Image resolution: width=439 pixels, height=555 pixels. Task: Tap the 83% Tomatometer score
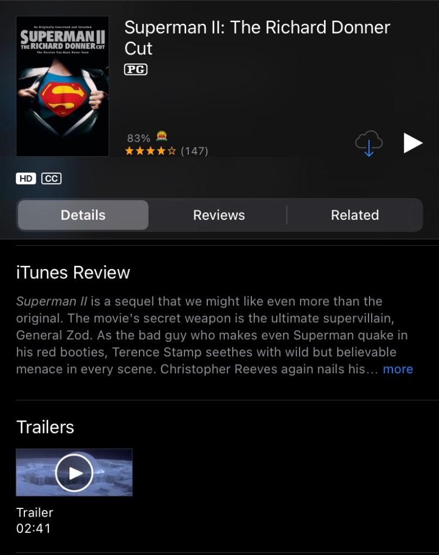(138, 138)
